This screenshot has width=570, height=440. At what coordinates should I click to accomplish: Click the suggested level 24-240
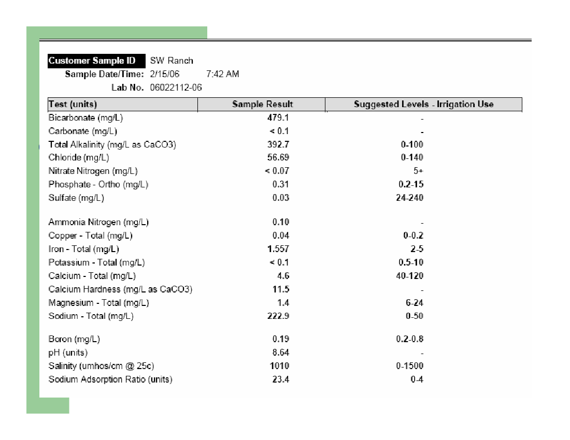410,198
